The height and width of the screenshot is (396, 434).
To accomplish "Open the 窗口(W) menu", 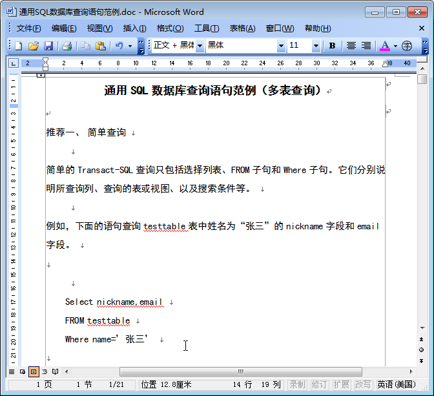I will coord(280,28).
